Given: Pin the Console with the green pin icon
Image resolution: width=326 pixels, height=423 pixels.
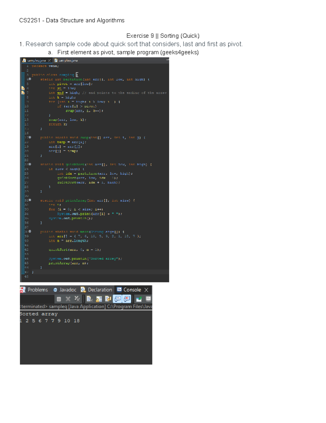Looking at the screenshot, I should (x=139, y=299).
